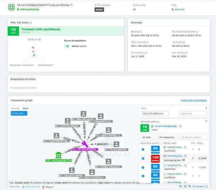Click the Journey 1A1zP1 tab chip
Viewport: 216px width, 190px height.
tap(19, 113)
